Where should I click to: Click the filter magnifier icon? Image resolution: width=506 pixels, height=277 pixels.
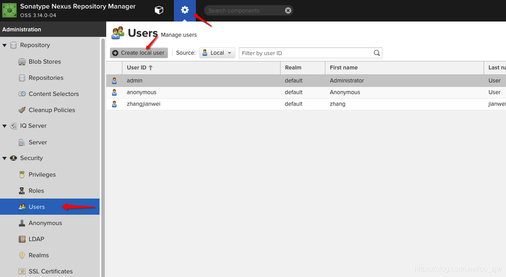377,53
